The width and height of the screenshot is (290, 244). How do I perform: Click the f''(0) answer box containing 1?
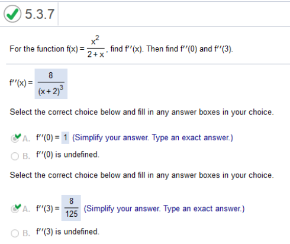[65, 137]
